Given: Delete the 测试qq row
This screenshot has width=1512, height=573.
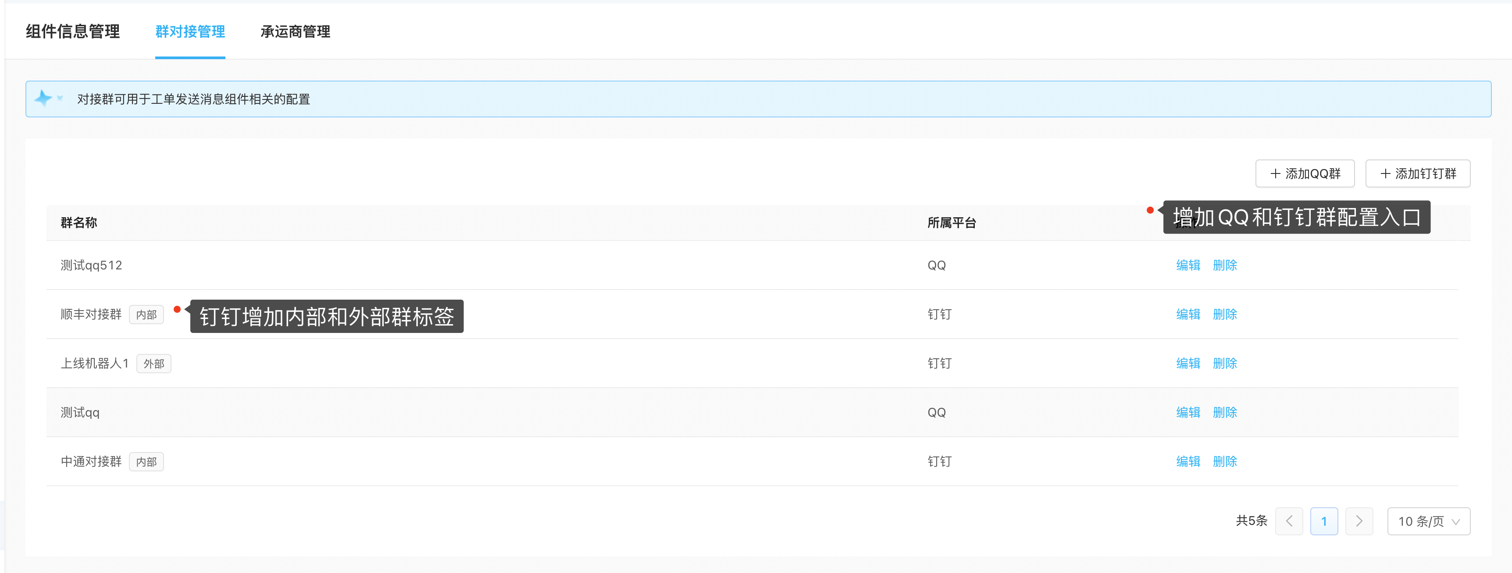Looking at the screenshot, I should (1224, 412).
